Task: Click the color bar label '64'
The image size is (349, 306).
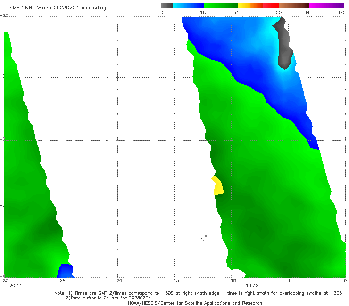Action: (x=307, y=13)
